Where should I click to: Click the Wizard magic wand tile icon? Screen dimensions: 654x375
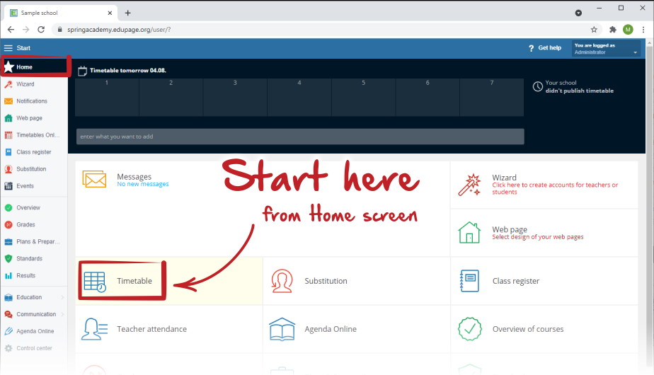469,185
